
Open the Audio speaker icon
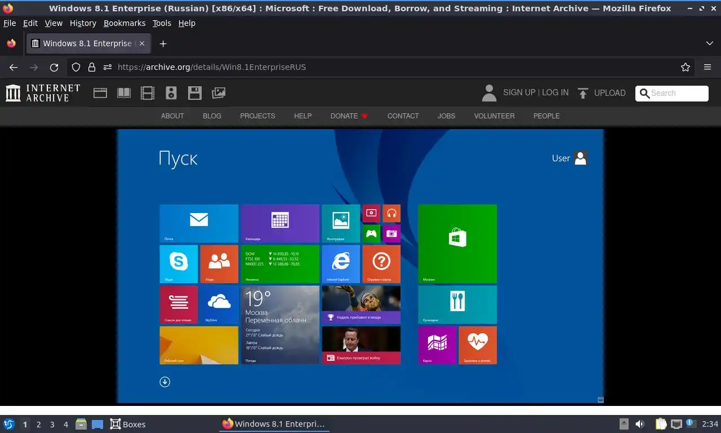click(171, 93)
